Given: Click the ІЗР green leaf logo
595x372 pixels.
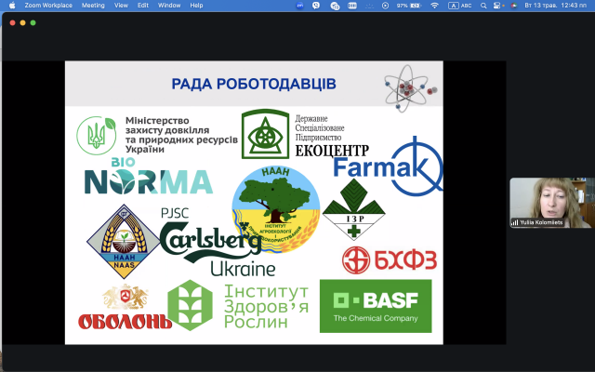Looking at the screenshot, I should point(353,209).
